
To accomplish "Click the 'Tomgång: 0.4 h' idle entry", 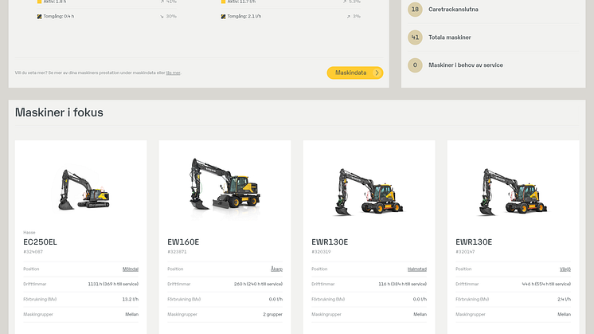I will pyautogui.click(x=59, y=16).
